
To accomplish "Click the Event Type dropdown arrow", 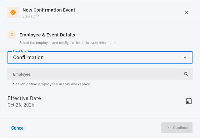I will (x=185, y=57).
